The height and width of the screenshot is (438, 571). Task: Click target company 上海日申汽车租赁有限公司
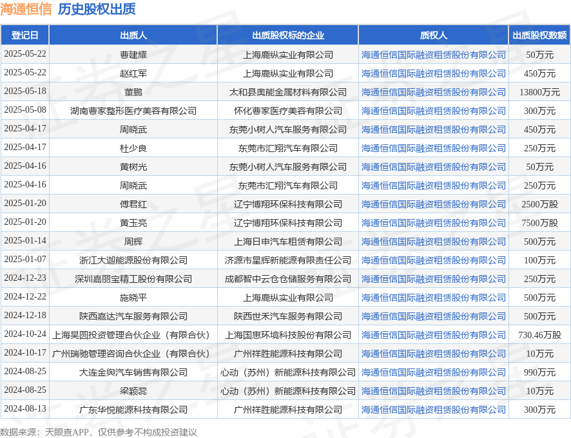(288, 242)
